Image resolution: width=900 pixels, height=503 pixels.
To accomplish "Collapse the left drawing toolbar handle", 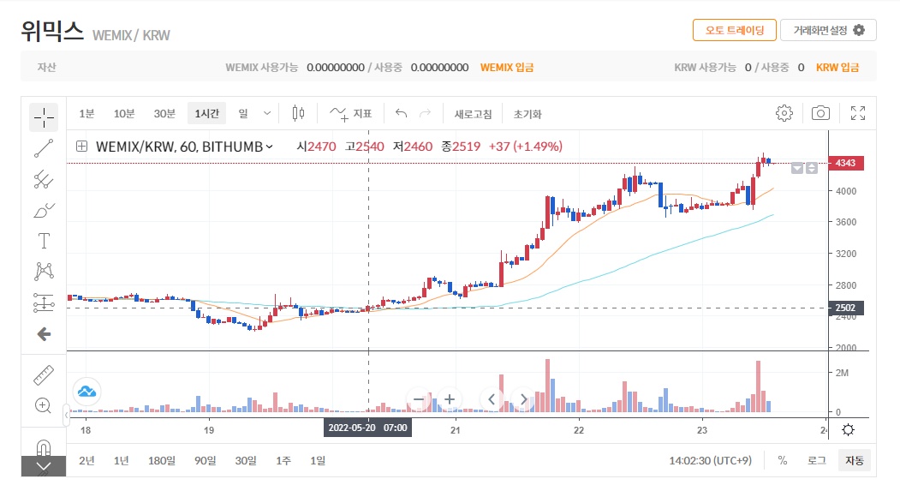I will (x=66, y=414).
